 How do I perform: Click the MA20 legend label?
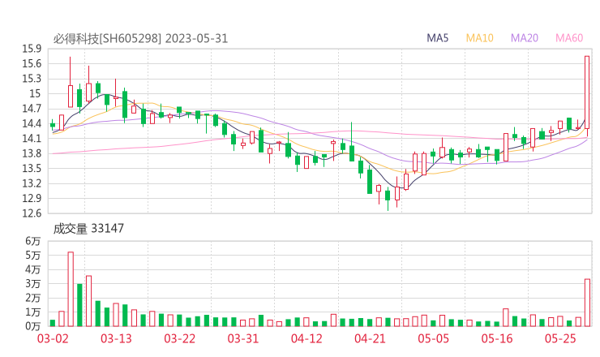tap(525, 38)
